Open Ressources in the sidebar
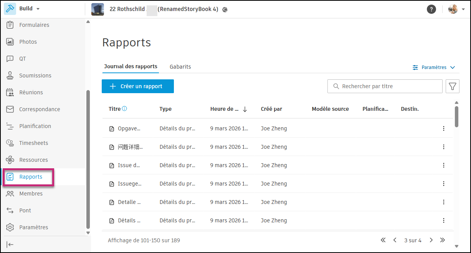 point(33,160)
